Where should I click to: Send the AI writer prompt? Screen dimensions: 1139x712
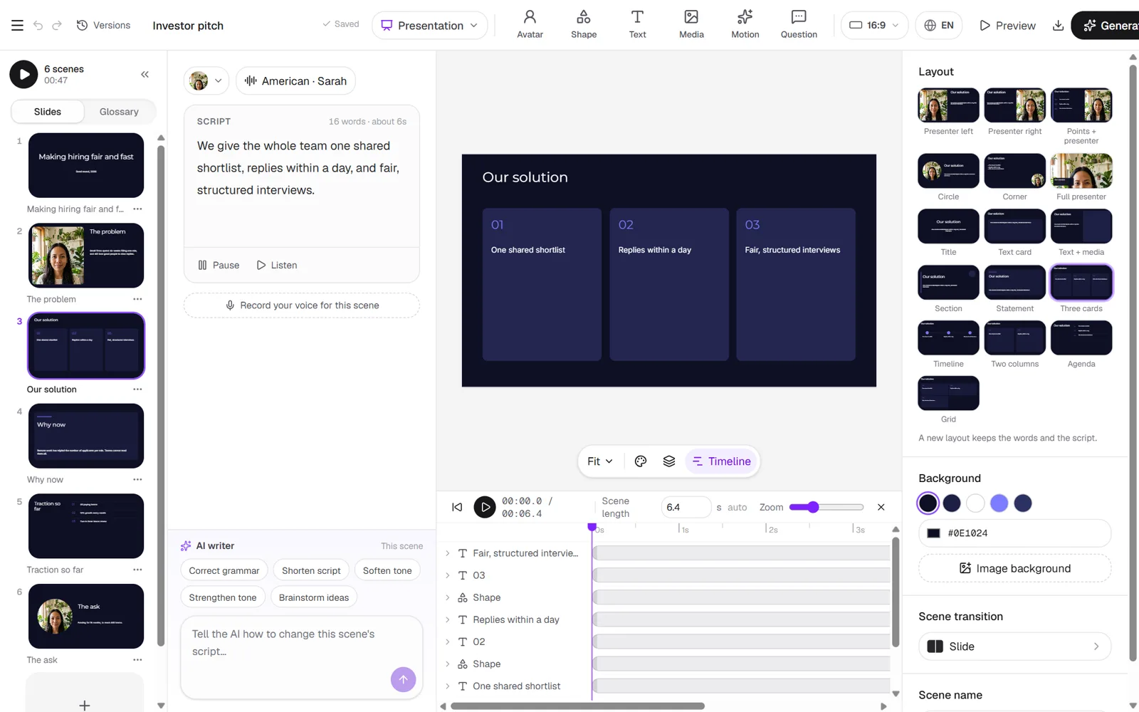pyautogui.click(x=403, y=679)
